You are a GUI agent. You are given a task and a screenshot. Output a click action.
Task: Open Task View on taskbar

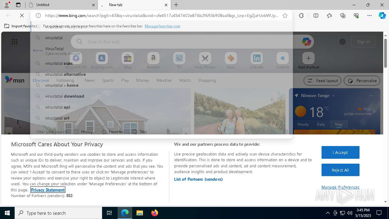pos(109,213)
